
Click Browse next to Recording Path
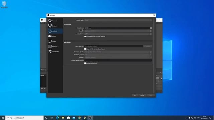coord(148,46)
